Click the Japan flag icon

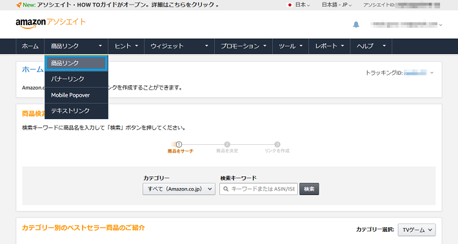coord(290,5)
